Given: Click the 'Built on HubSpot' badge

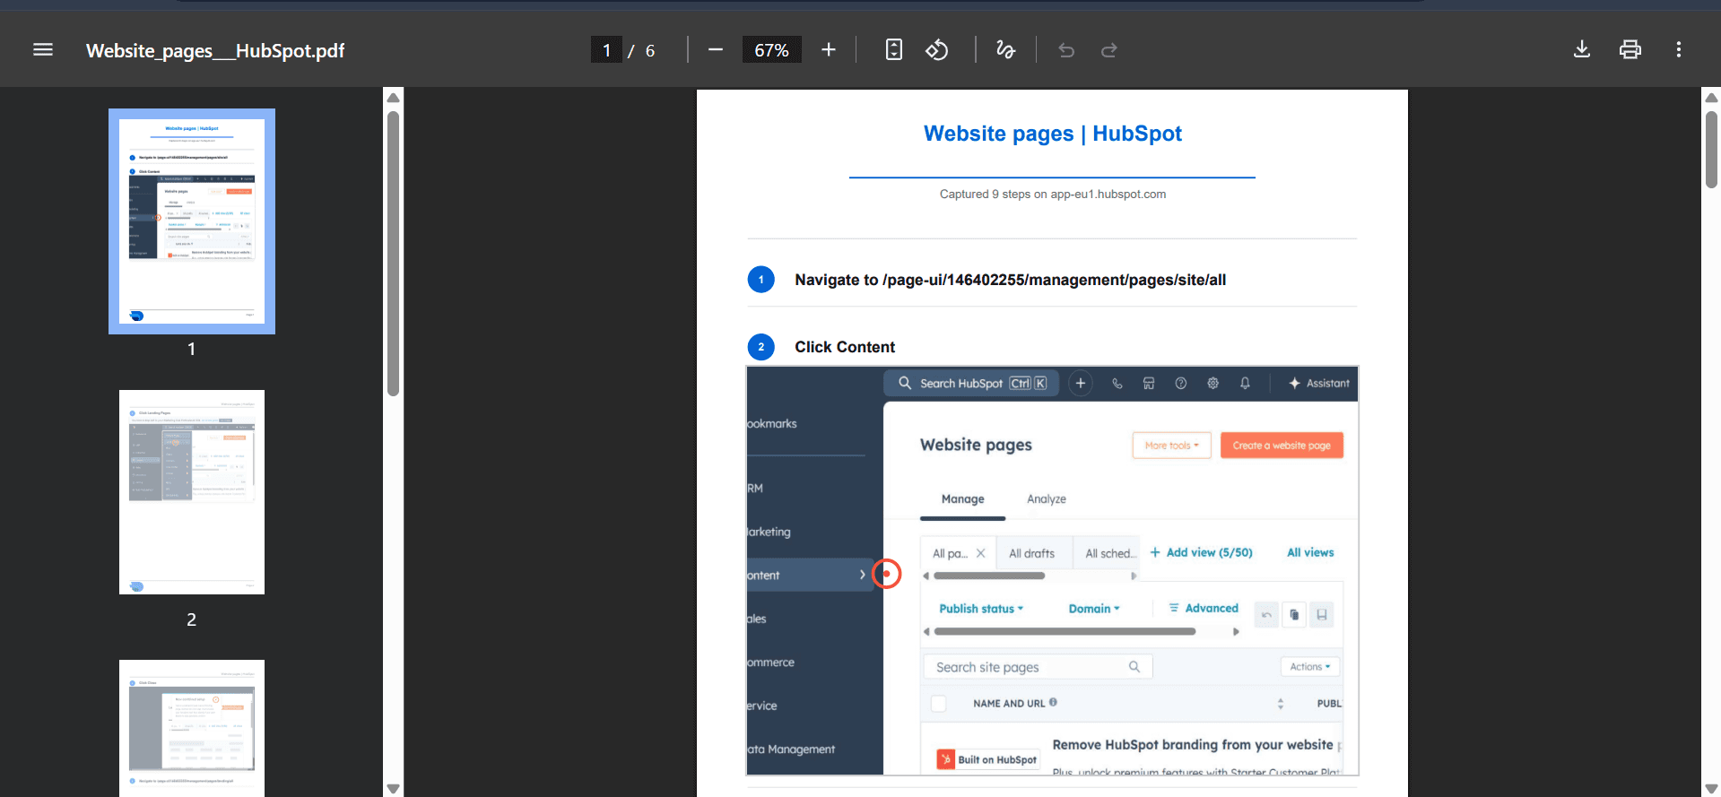Looking at the screenshot, I should 987,759.
